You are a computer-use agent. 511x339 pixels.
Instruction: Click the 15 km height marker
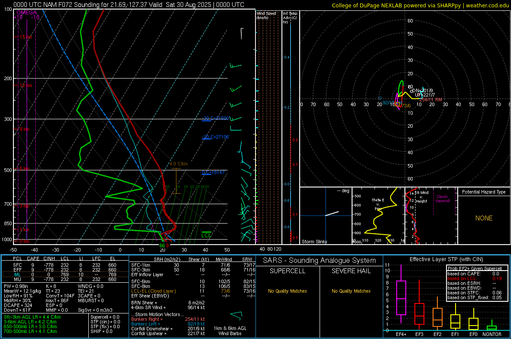(26, 37)
